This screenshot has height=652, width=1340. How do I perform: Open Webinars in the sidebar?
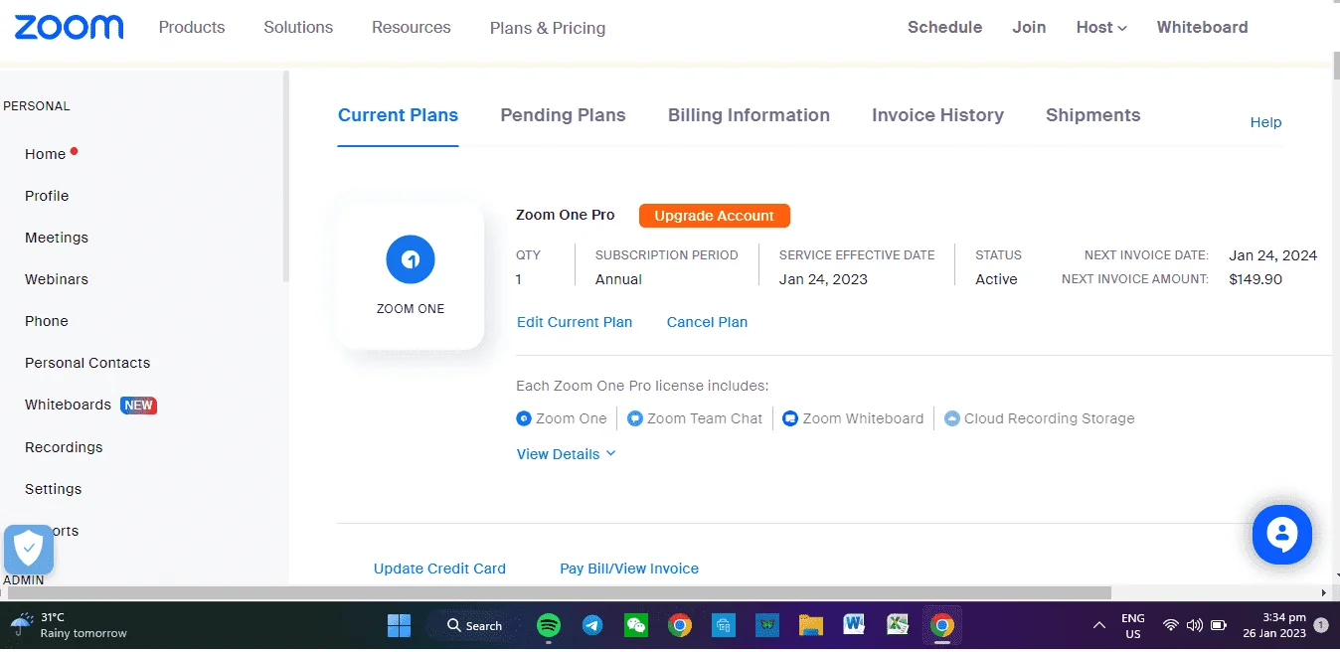point(57,279)
